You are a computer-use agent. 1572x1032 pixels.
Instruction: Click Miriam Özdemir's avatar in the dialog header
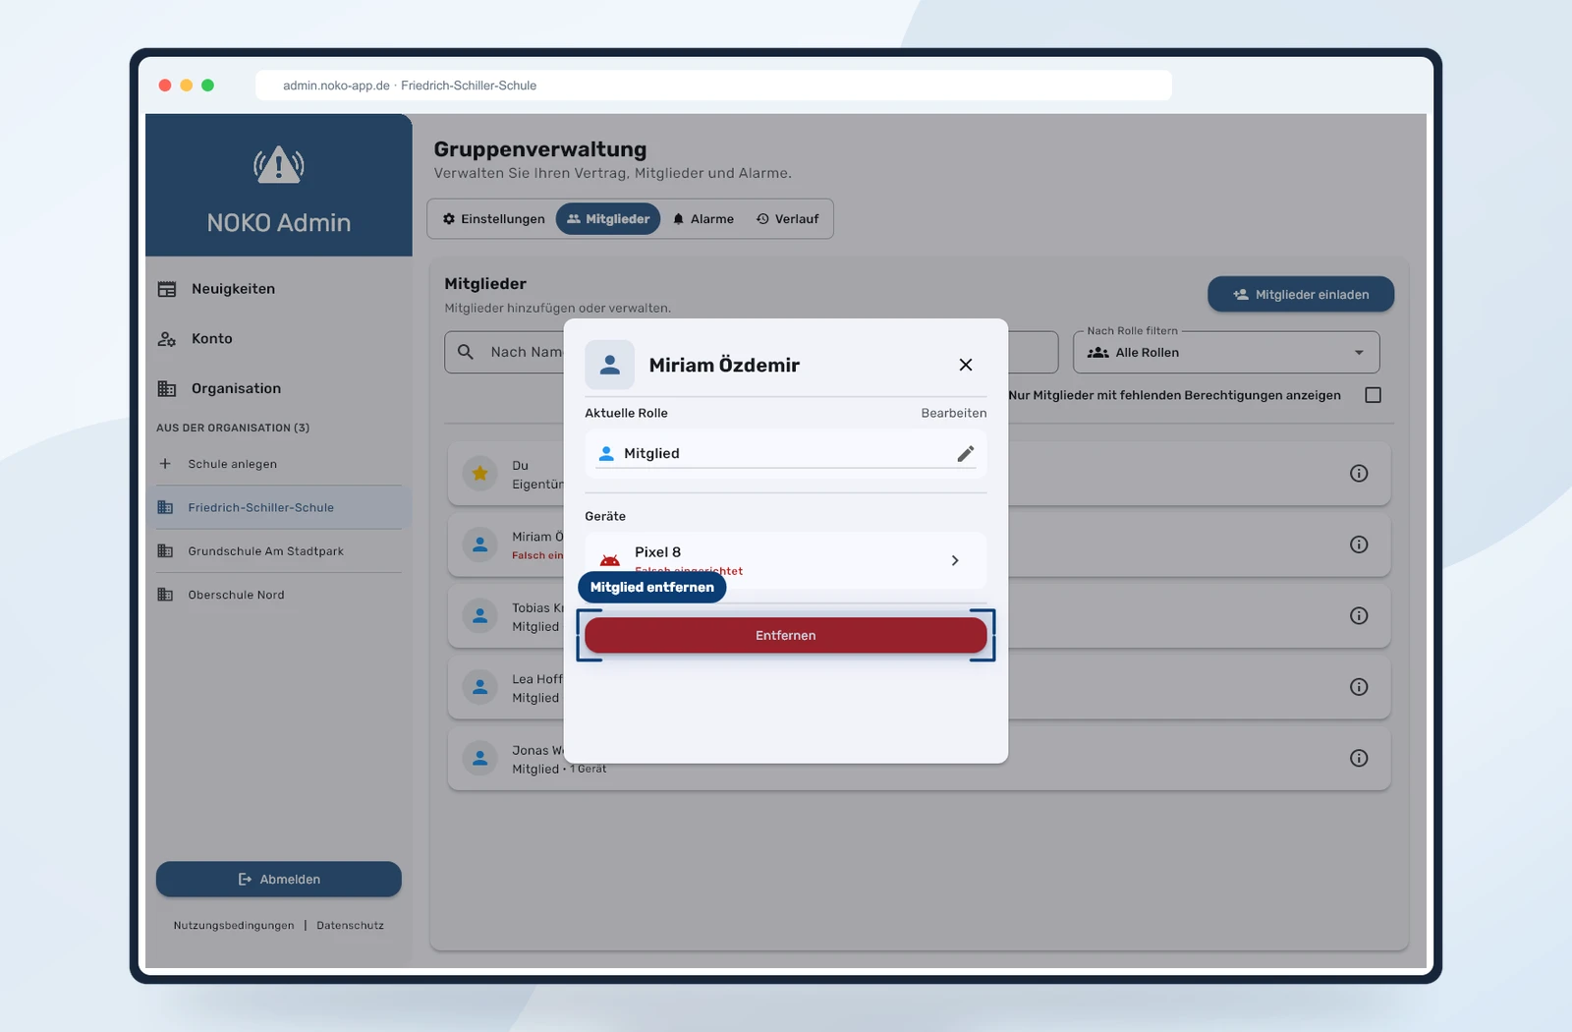click(x=610, y=365)
